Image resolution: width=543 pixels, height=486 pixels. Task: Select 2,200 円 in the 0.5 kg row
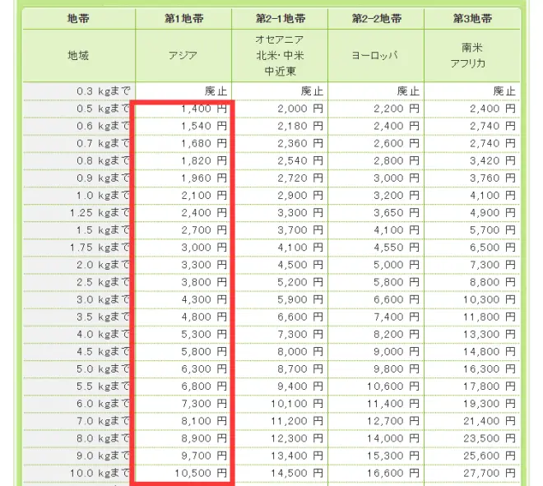(x=397, y=109)
